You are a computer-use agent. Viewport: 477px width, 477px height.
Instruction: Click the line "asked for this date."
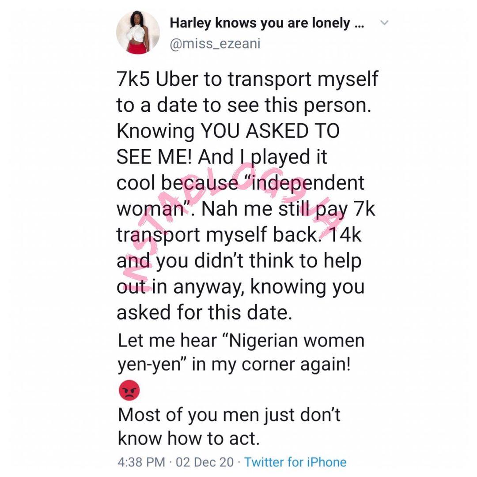click(204, 313)
